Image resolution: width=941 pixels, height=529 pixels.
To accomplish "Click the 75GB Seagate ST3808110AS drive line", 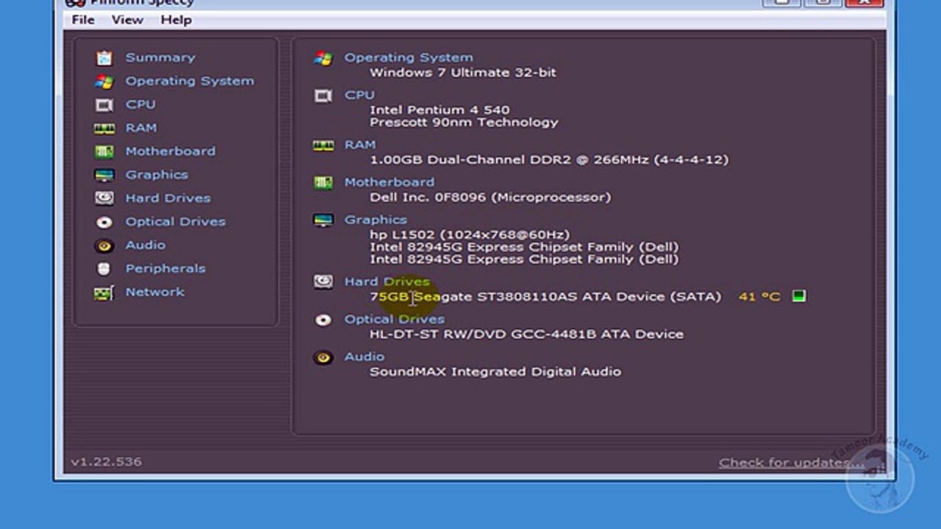I will [x=545, y=297].
